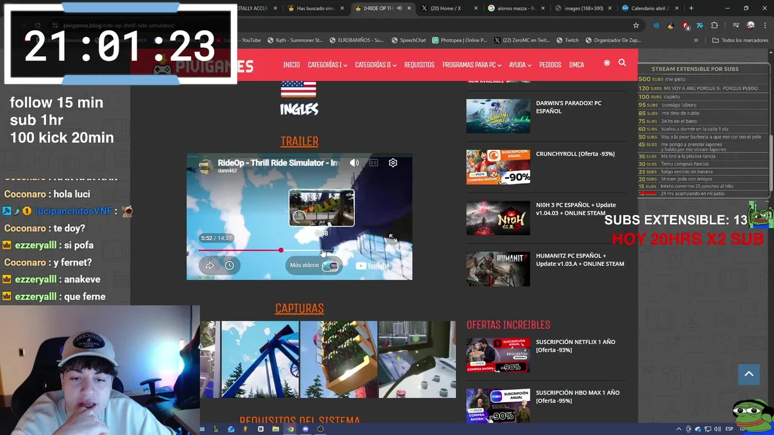Open the SpeechChat bookmark

(408, 40)
